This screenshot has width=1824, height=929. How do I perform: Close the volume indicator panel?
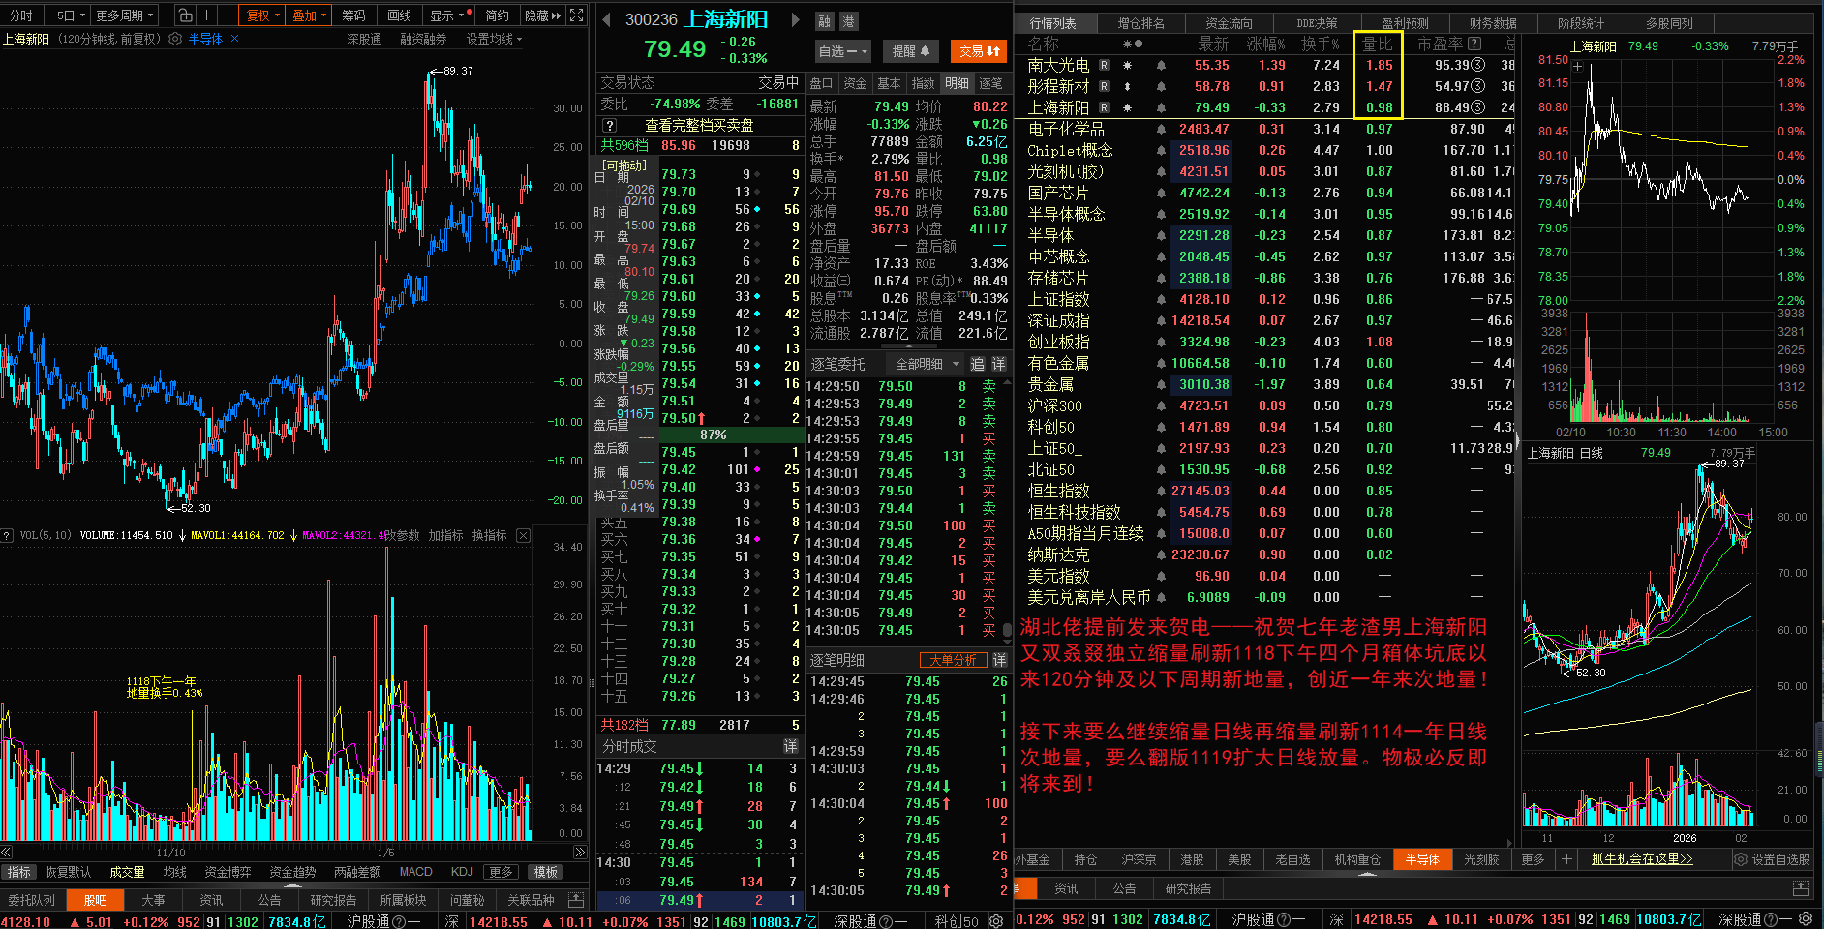pyautogui.click(x=523, y=535)
